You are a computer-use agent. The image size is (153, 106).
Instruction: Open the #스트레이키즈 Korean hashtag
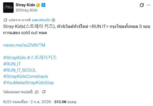tap(42, 58)
